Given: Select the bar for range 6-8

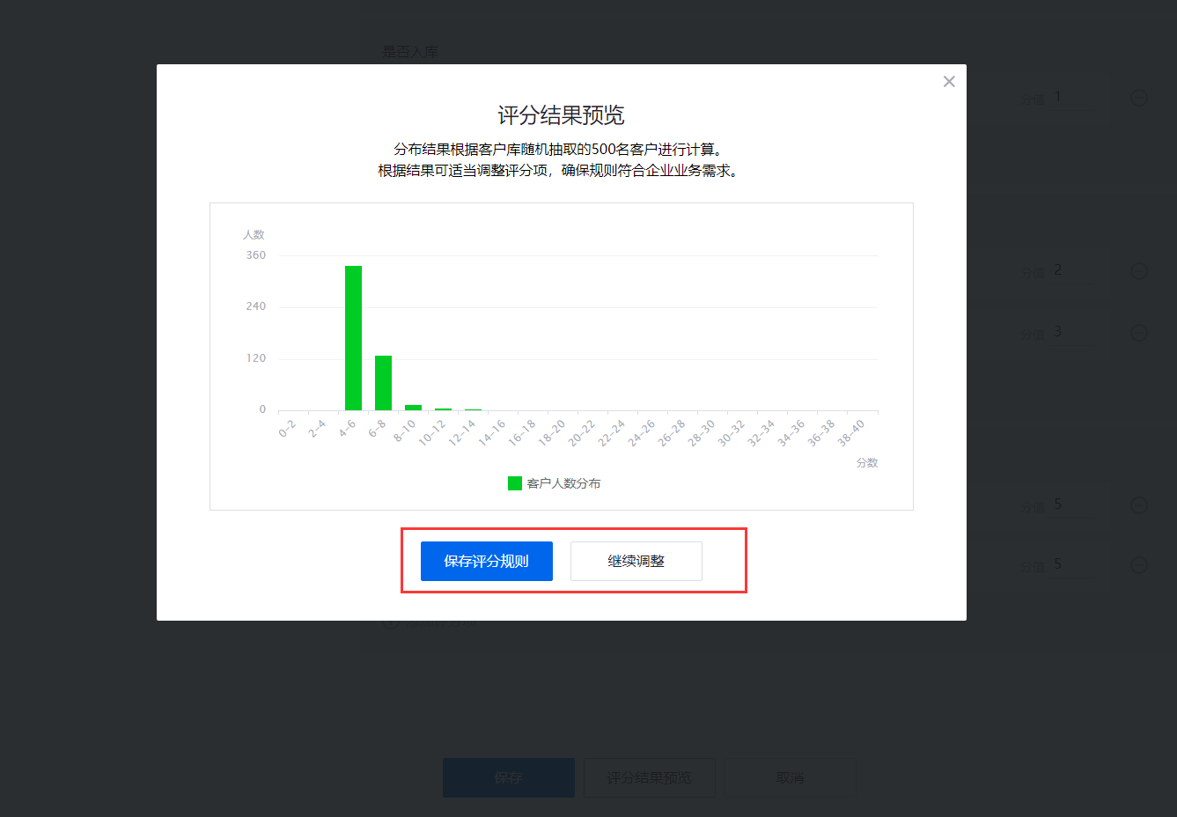Looking at the screenshot, I should 383,383.
